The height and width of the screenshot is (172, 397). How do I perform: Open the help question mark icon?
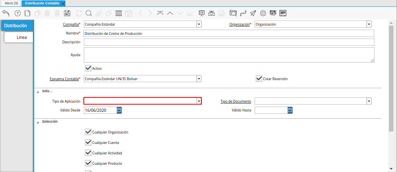point(18,13)
